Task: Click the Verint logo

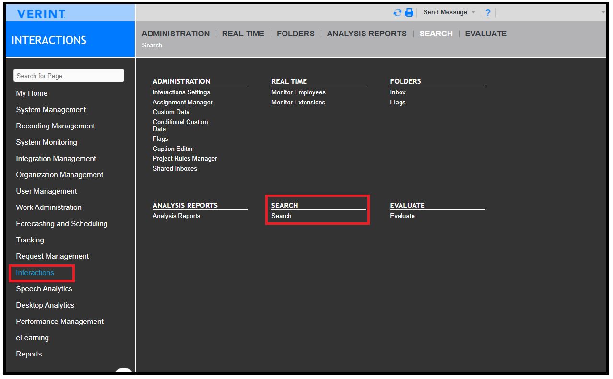Action: (x=41, y=14)
